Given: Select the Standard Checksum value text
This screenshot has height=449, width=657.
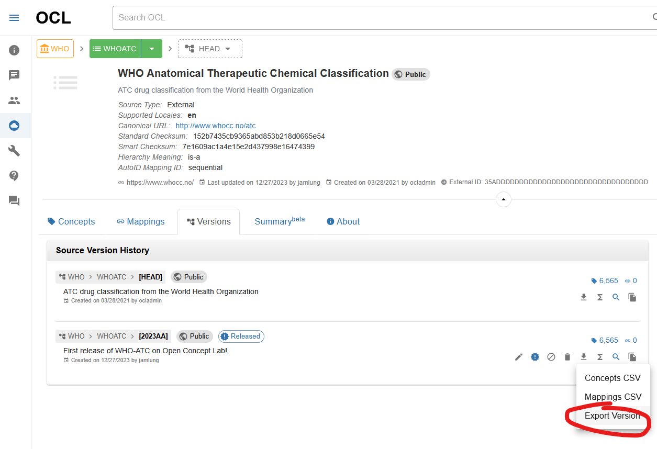Looking at the screenshot, I should (259, 136).
